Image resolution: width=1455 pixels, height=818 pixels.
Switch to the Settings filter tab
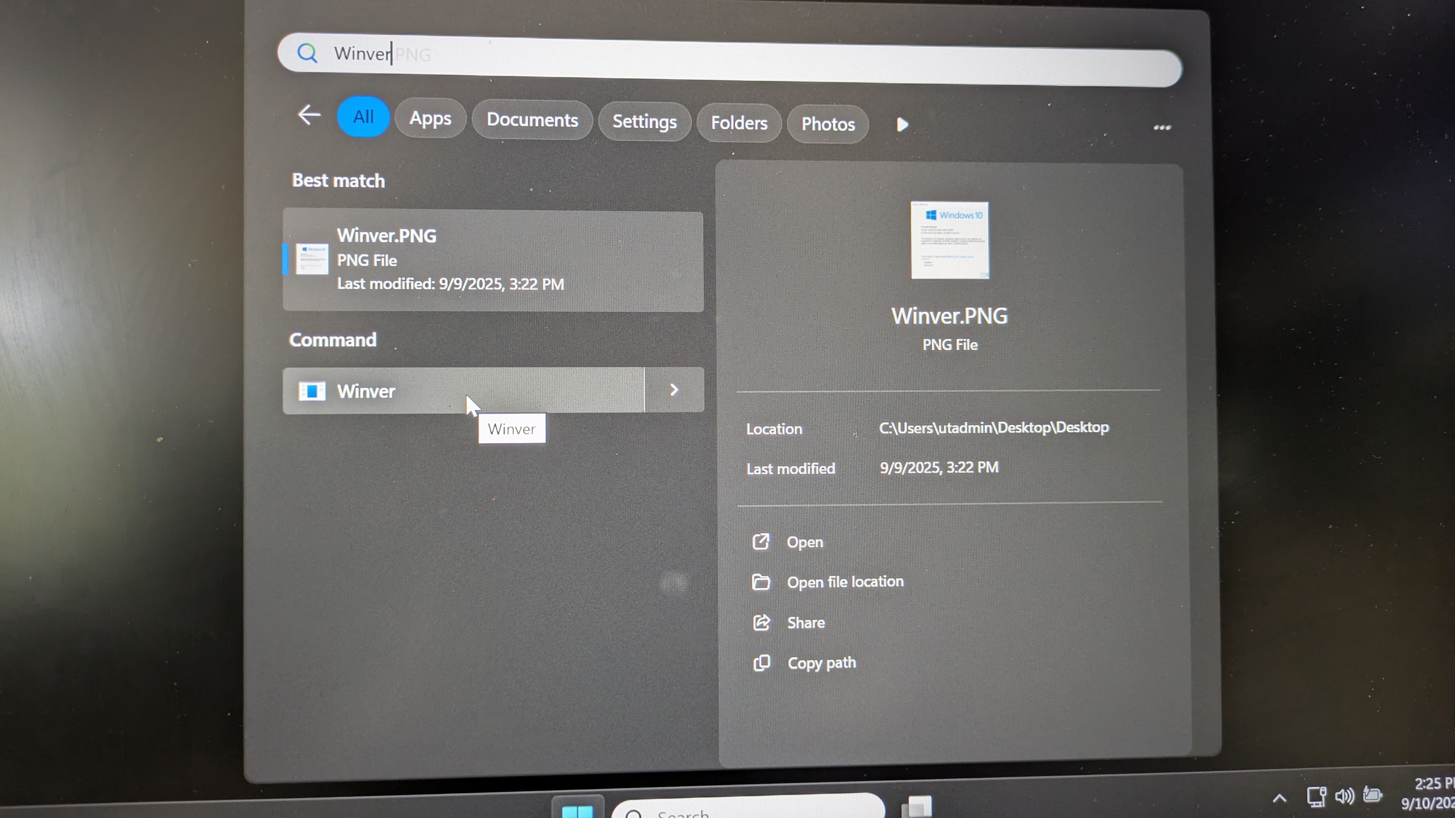tap(645, 122)
